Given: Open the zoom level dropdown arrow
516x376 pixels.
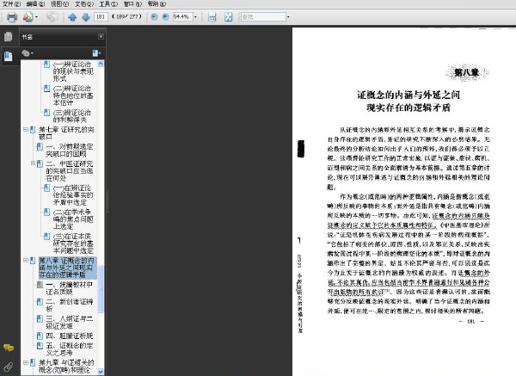Looking at the screenshot, I should (x=195, y=16).
